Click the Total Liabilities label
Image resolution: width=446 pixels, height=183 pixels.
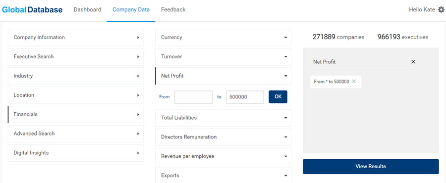click(x=179, y=118)
